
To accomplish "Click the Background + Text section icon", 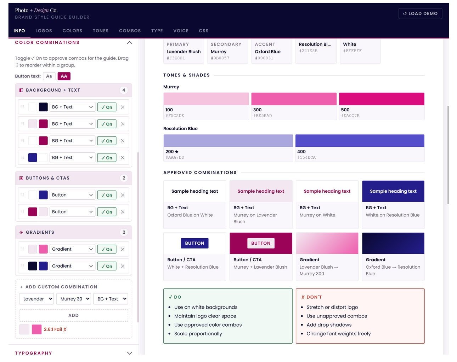I will point(21,90).
